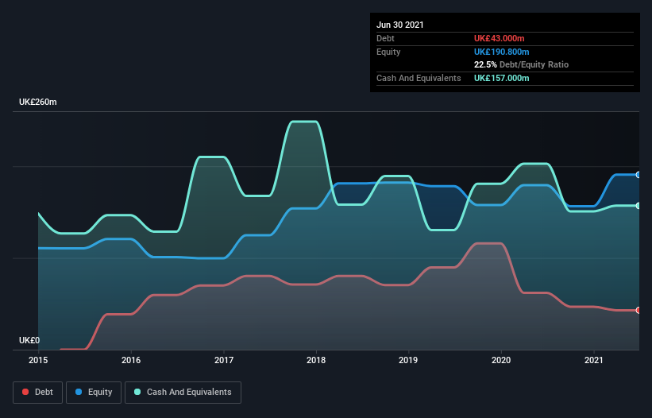Click the tooltip Equity row label

[388, 52]
